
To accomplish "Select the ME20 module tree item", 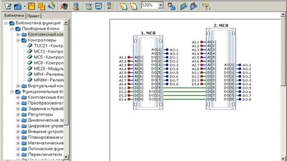I will pos(49,68).
